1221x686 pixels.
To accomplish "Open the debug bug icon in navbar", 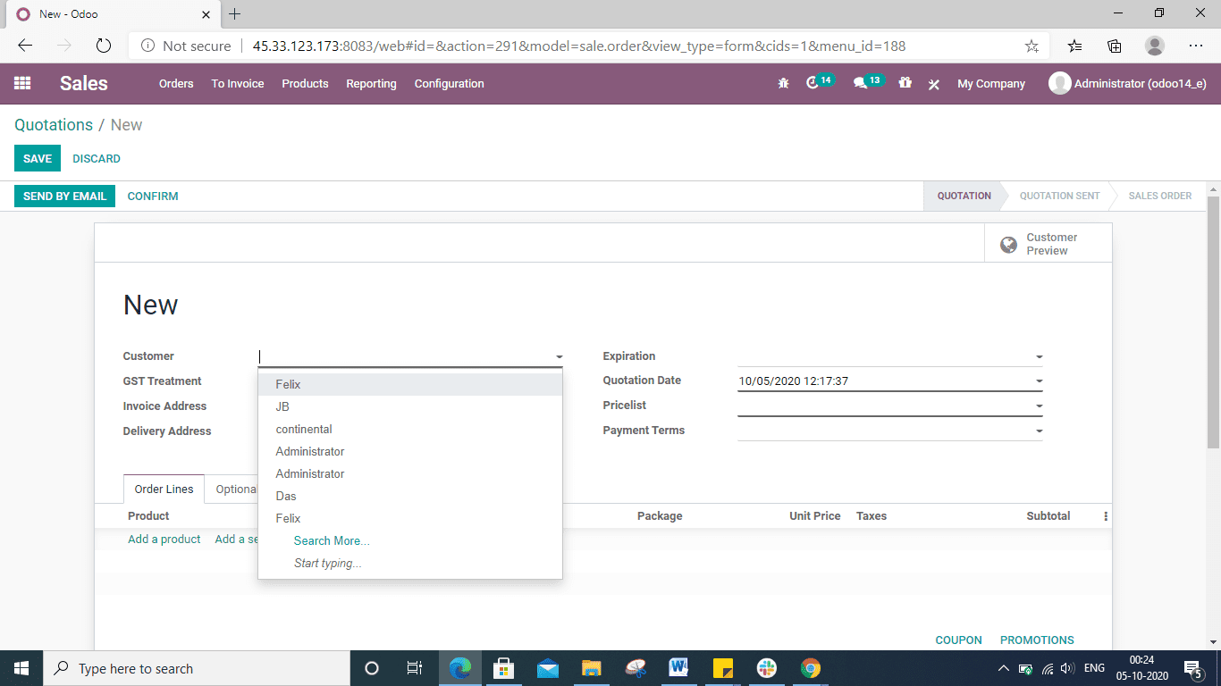I will tap(783, 83).
